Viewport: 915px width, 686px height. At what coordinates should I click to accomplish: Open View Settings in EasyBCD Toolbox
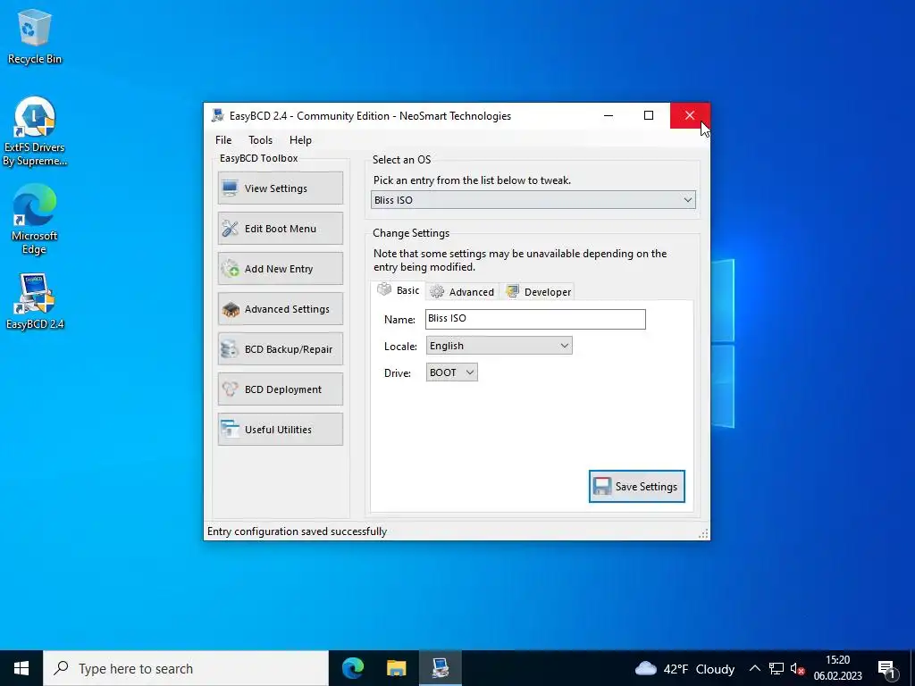(x=280, y=188)
